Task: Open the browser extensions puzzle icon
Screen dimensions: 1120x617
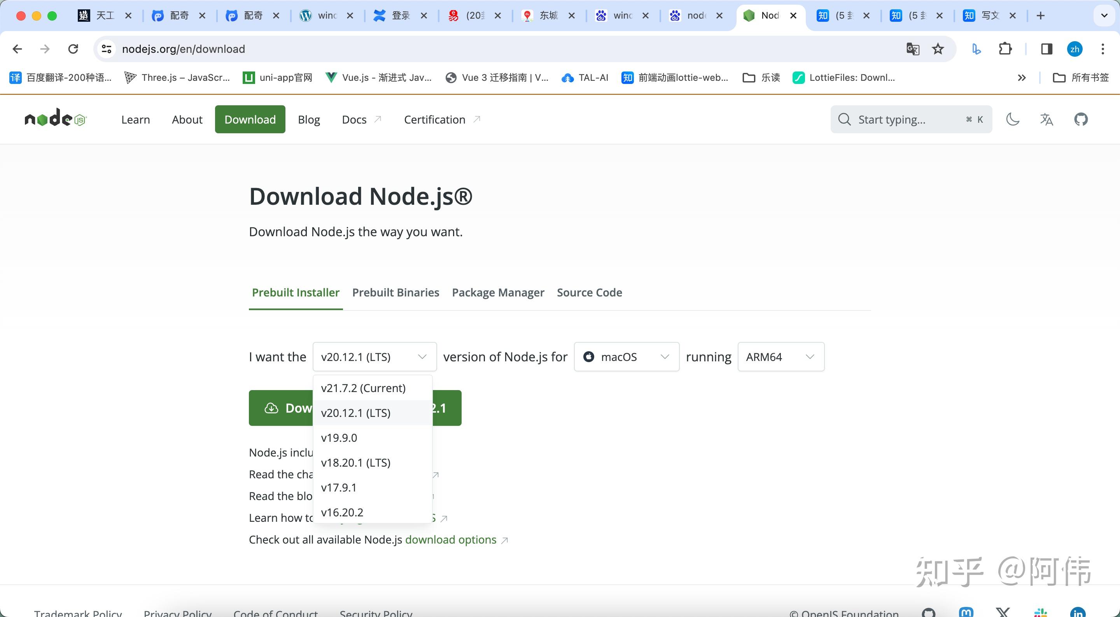Action: coord(1006,49)
